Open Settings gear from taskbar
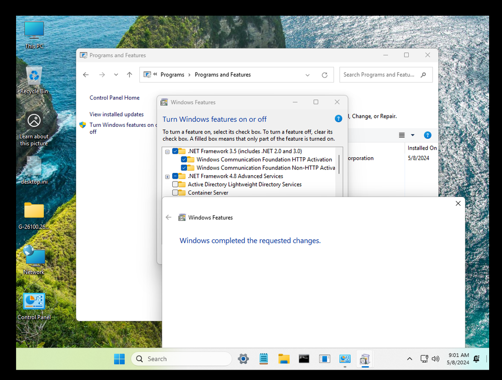502x380 pixels. point(243,359)
